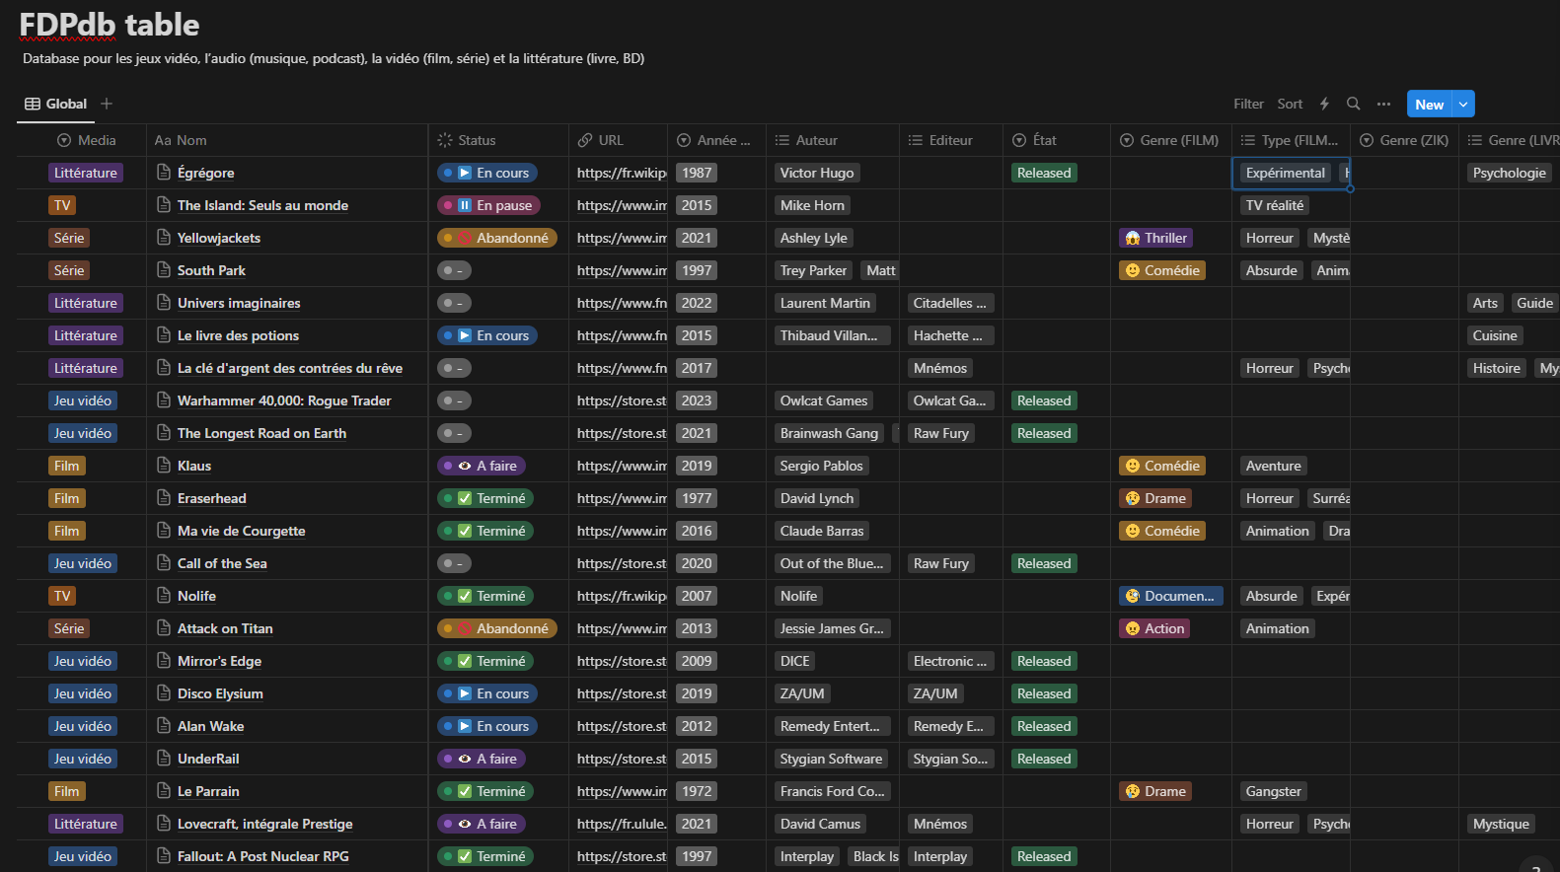
Task: Click the Série tag for Yellowjackets
Action: click(69, 238)
